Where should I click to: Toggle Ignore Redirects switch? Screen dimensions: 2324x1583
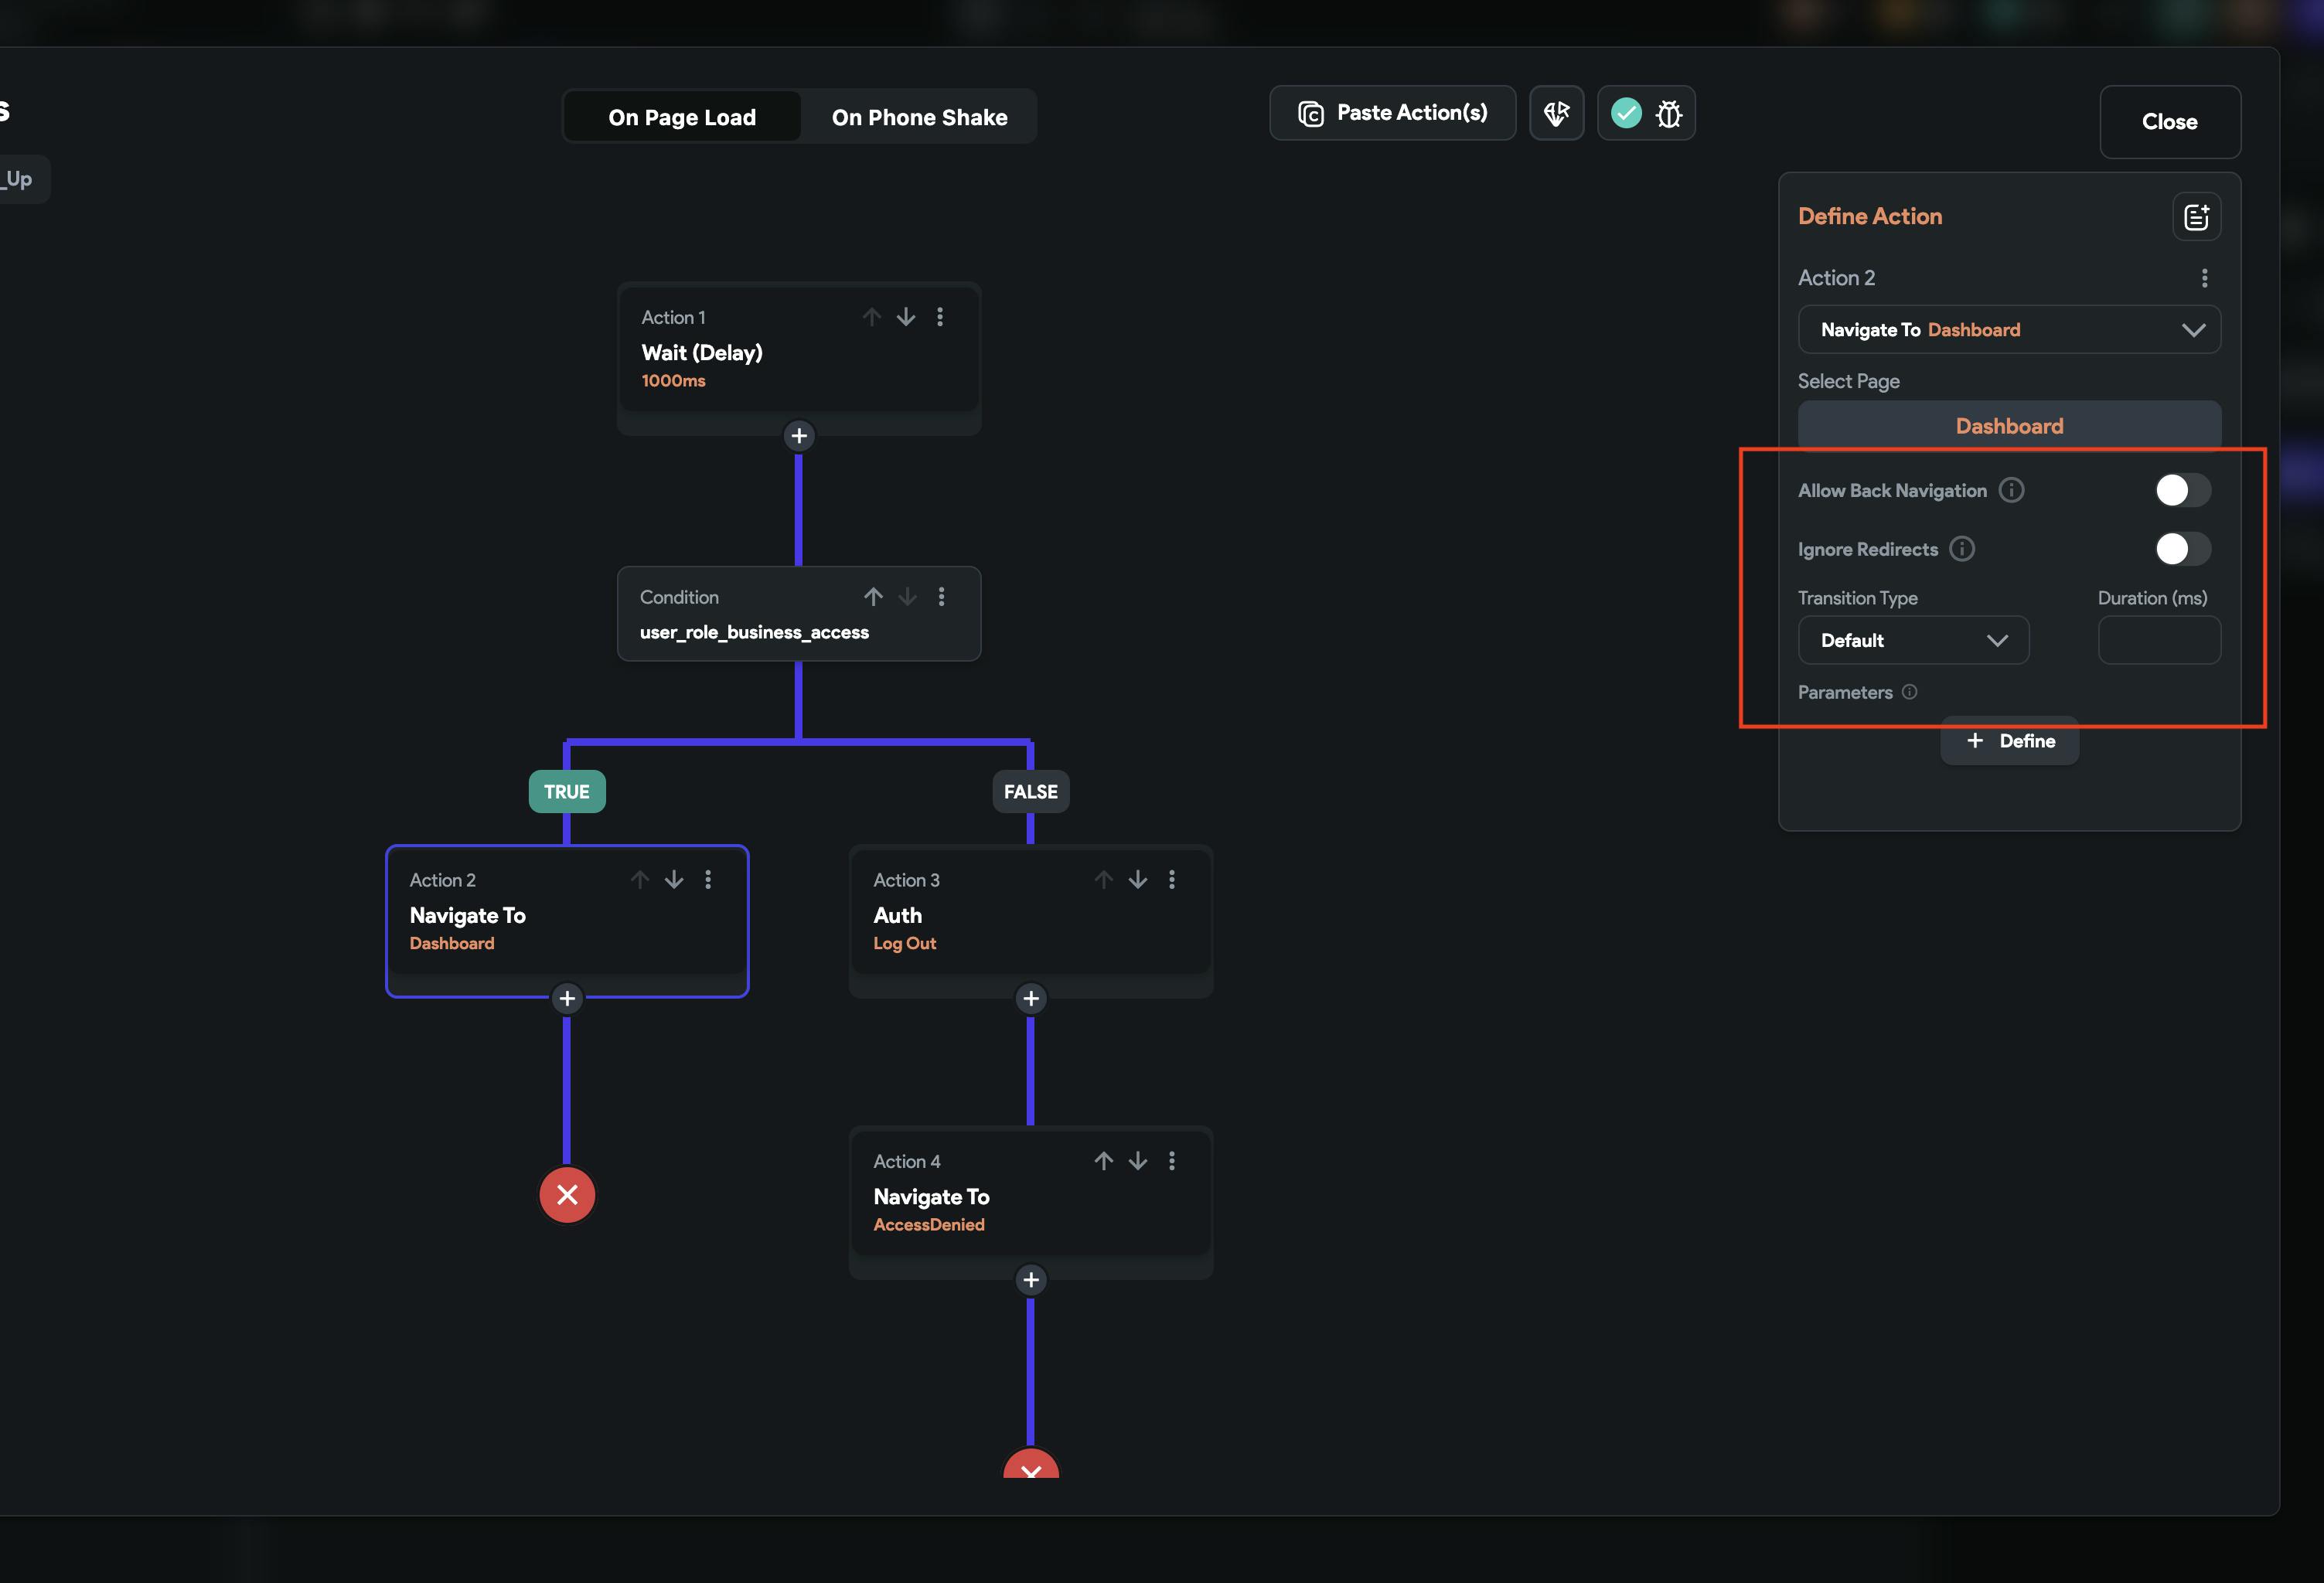point(2182,549)
